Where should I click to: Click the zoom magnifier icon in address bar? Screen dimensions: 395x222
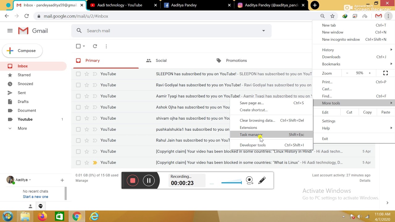(x=322, y=16)
